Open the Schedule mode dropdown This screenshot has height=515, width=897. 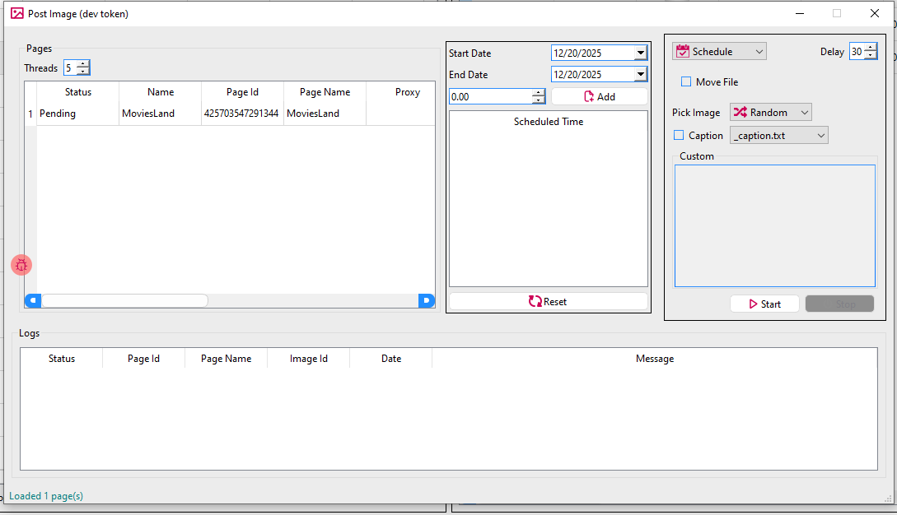click(x=719, y=52)
